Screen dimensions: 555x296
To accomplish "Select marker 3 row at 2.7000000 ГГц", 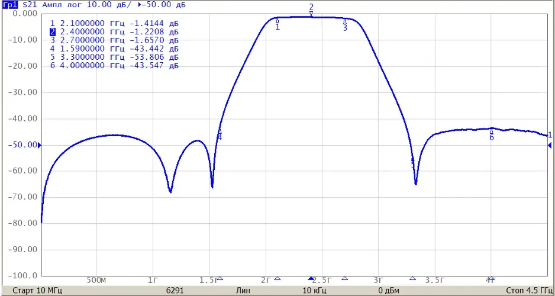I will (114, 40).
